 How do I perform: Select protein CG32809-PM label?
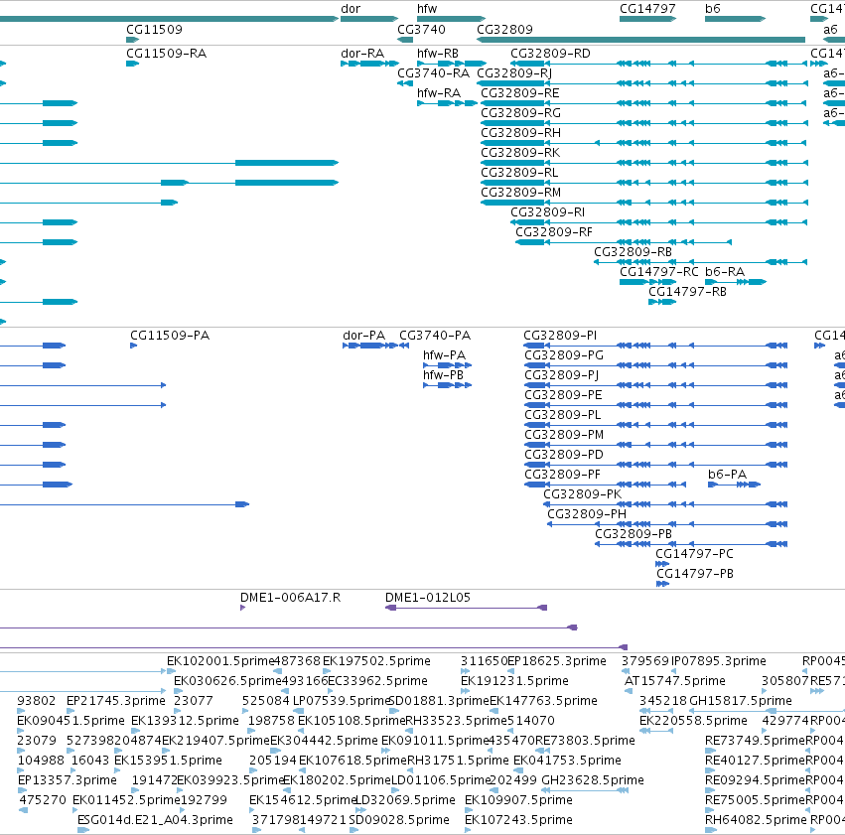[x=564, y=435]
